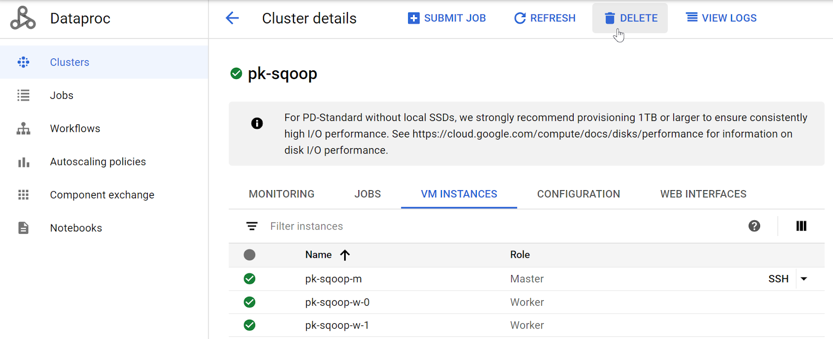Click the Worker role cell for pk-sqoop-w-0
Viewport: 833px width, 339px height.
(527, 303)
